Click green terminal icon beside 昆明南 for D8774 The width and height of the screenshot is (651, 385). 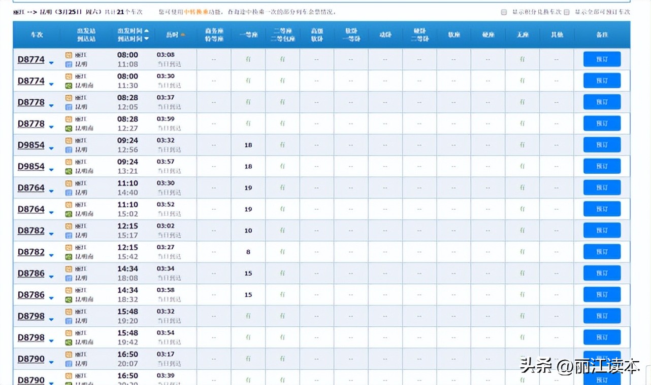tap(69, 85)
